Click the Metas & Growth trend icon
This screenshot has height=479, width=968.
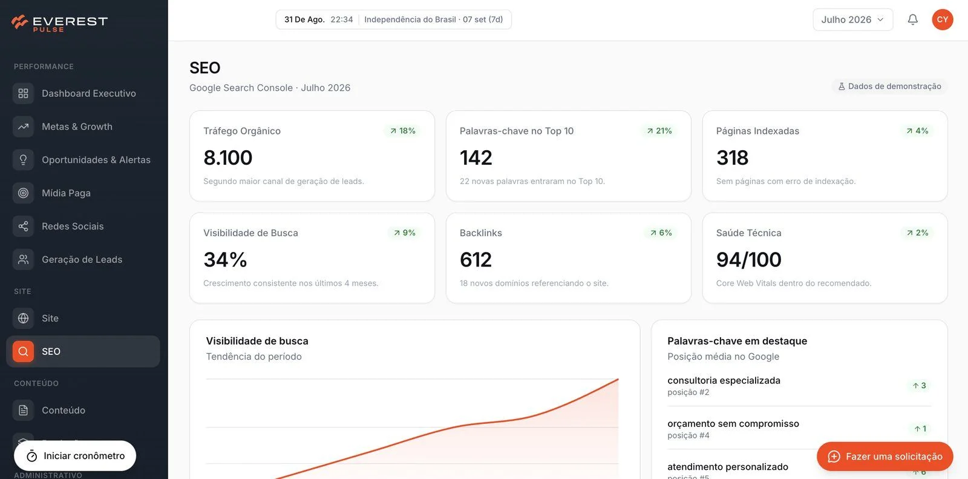coord(23,127)
